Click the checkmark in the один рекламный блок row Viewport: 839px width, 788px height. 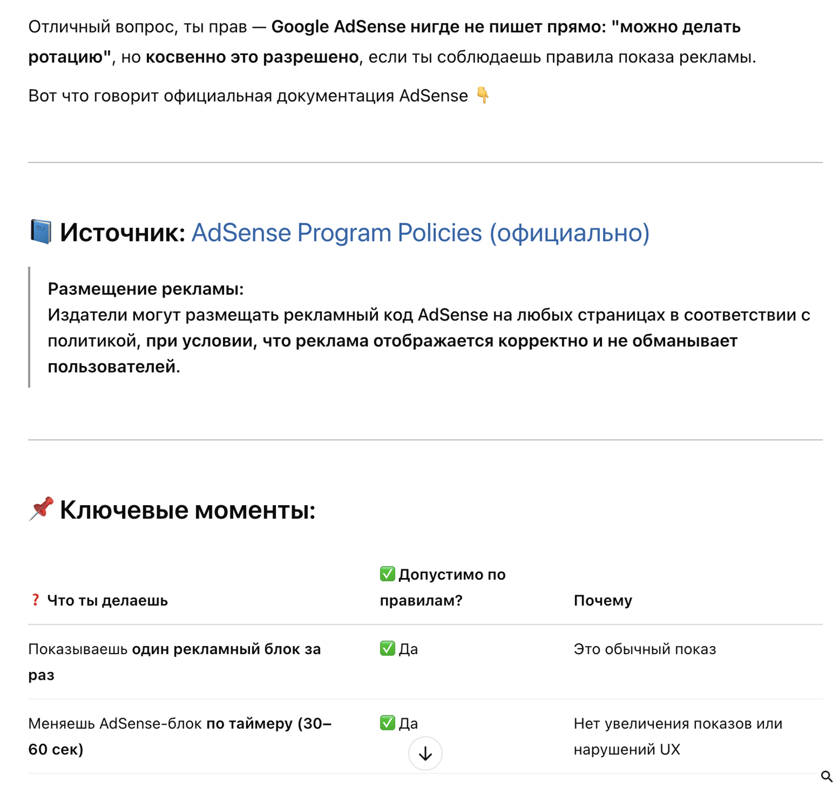pyautogui.click(x=387, y=648)
